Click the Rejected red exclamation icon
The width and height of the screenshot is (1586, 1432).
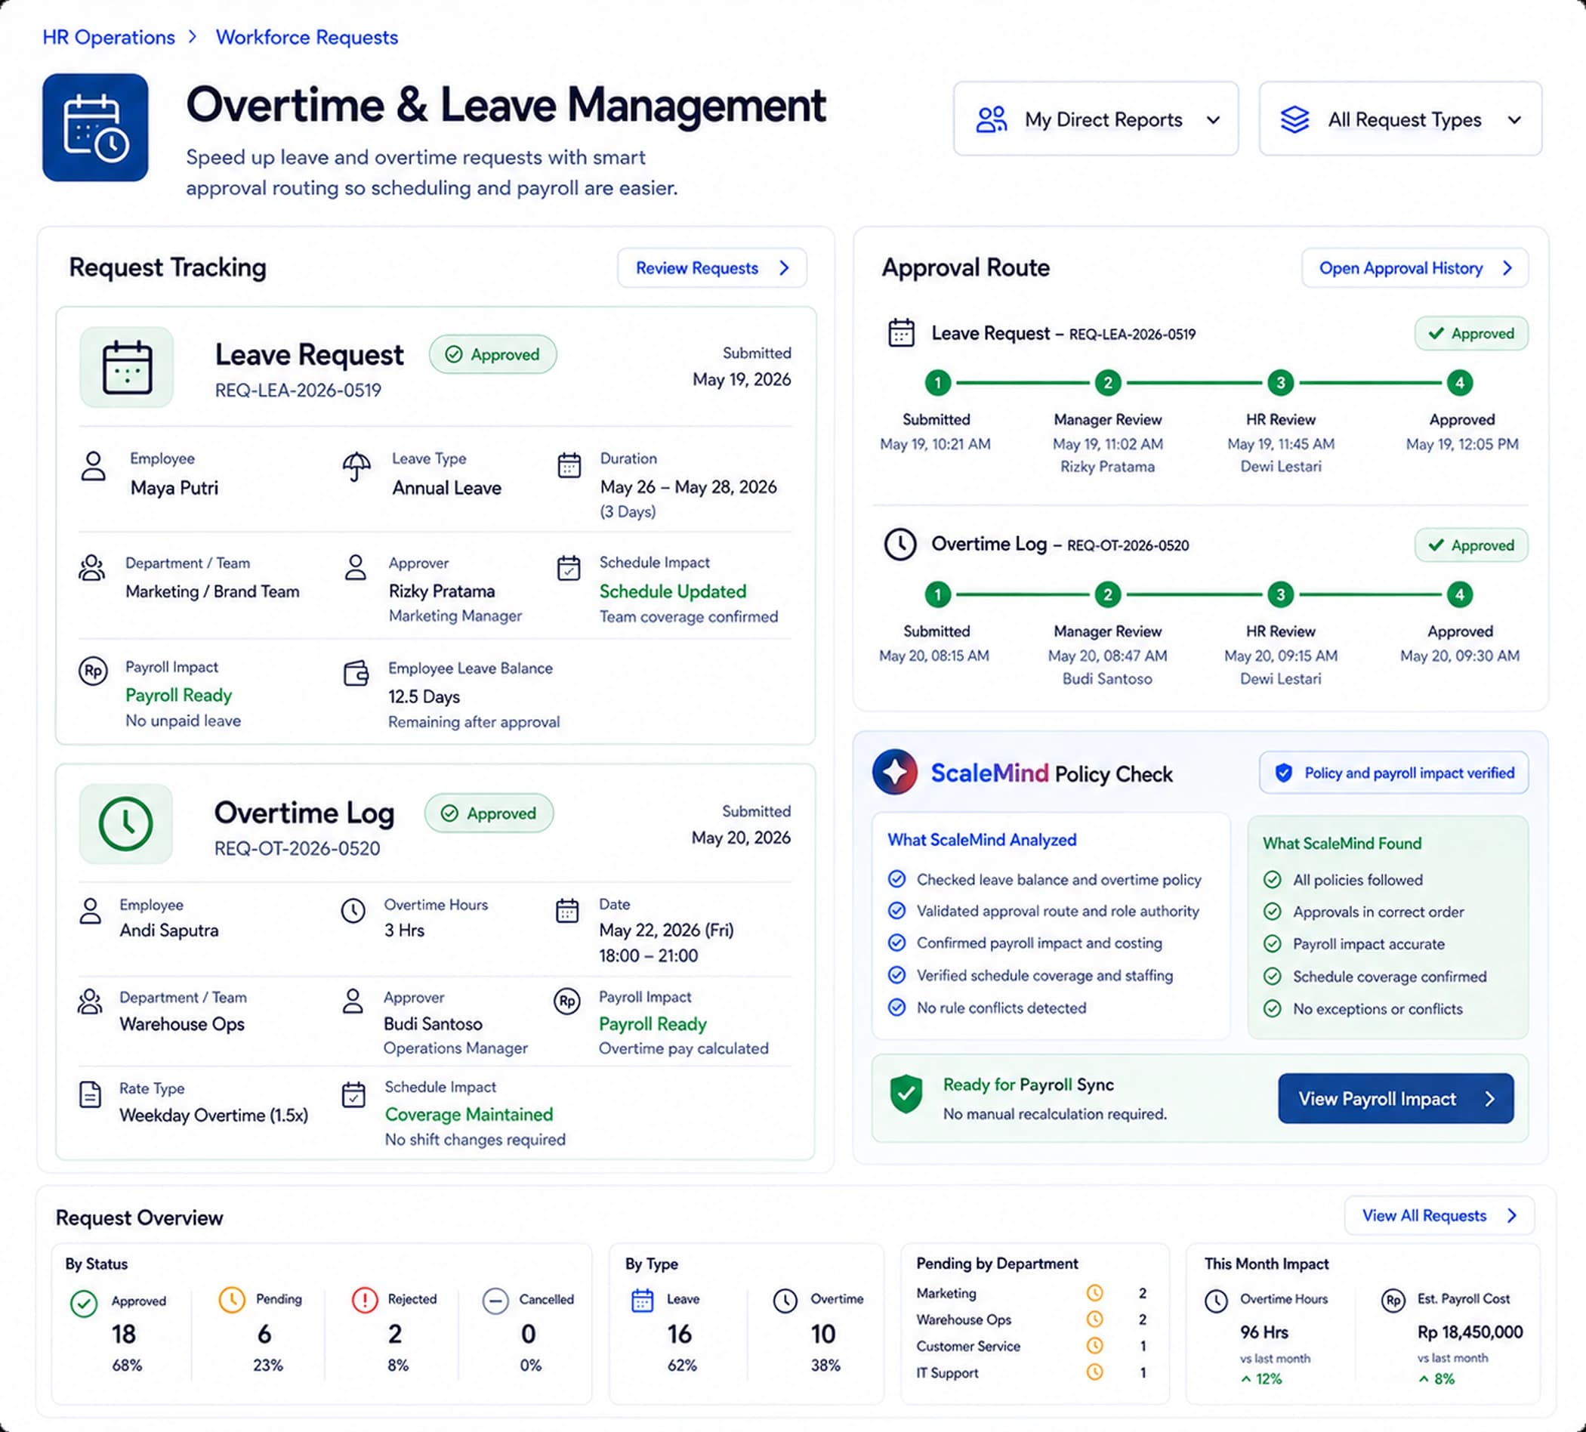pos(364,1300)
